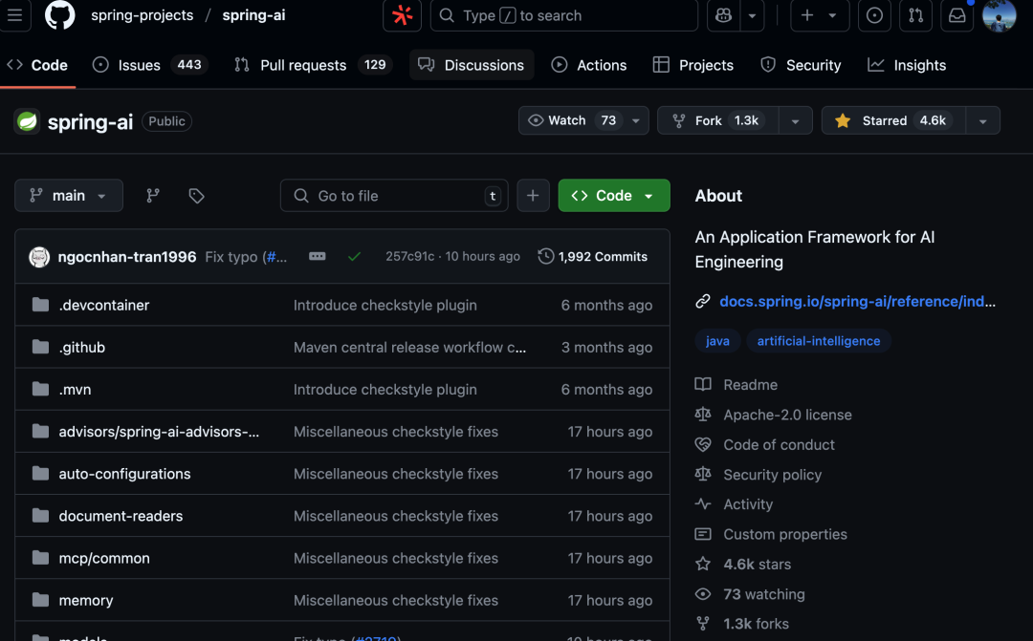Open the .devcontainer folder

point(104,306)
